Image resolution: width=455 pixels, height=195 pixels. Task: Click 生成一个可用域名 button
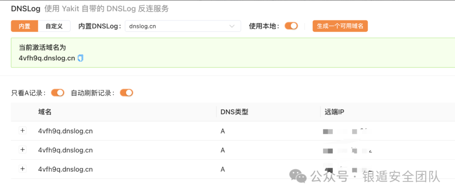click(340, 26)
